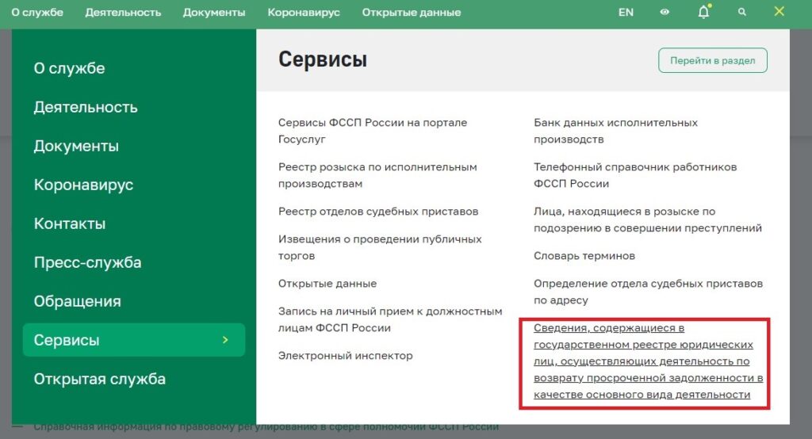The height and width of the screenshot is (439, 812).
Task: Select Пресс-служба in green sidebar
Action: [87, 262]
